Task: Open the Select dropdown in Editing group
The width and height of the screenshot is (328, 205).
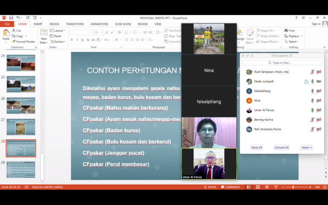Action: tap(292, 41)
